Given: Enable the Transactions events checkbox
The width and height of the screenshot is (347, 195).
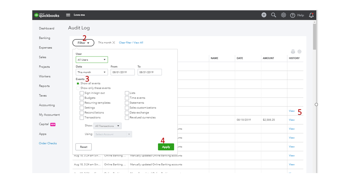Looking at the screenshot, I should coord(82,118).
